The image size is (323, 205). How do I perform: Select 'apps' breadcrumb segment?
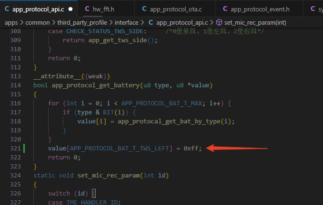pos(11,23)
